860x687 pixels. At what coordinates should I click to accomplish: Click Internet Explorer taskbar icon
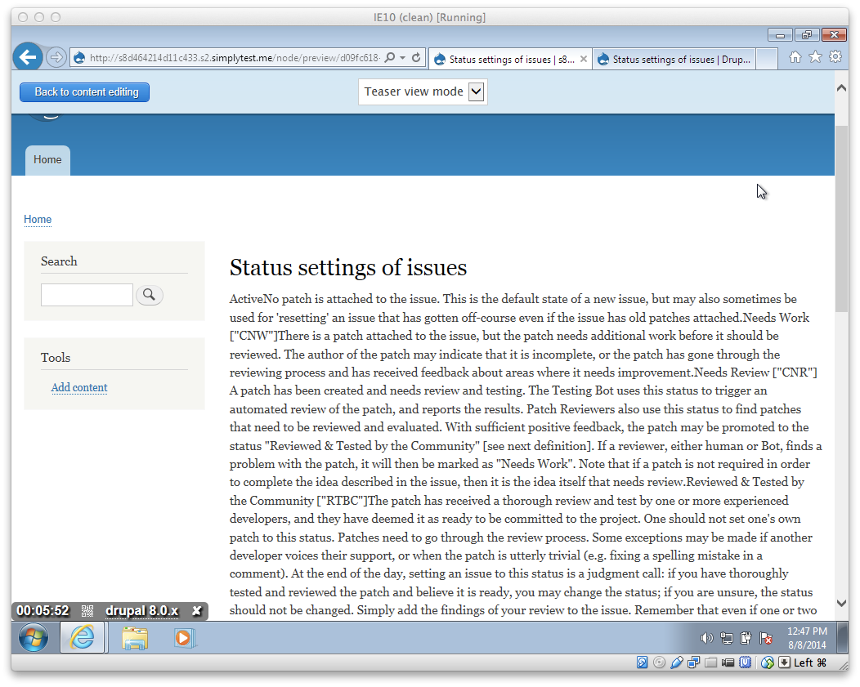(x=83, y=638)
